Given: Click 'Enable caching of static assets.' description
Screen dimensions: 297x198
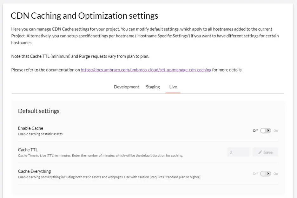Looking at the screenshot, I should pos(41,134).
